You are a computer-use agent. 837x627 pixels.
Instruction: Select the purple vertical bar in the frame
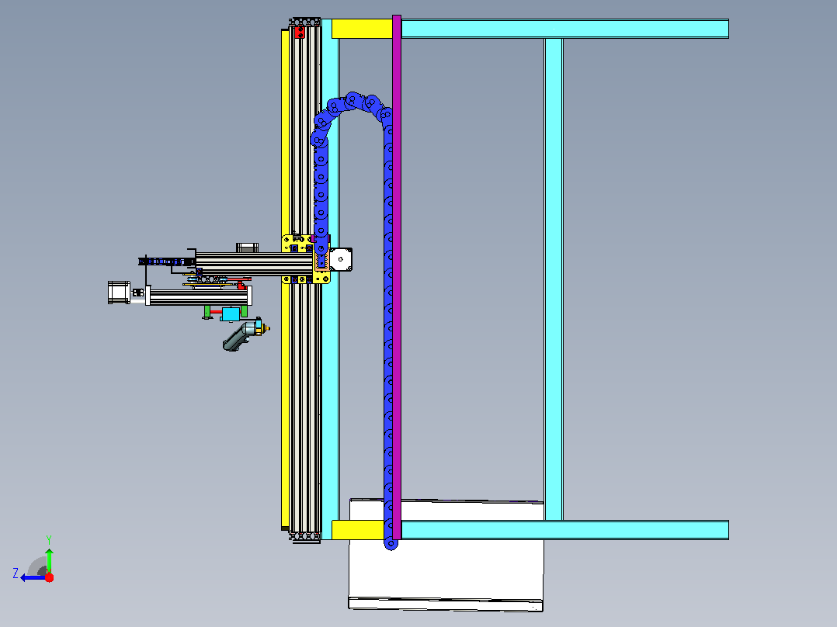click(x=397, y=277)
